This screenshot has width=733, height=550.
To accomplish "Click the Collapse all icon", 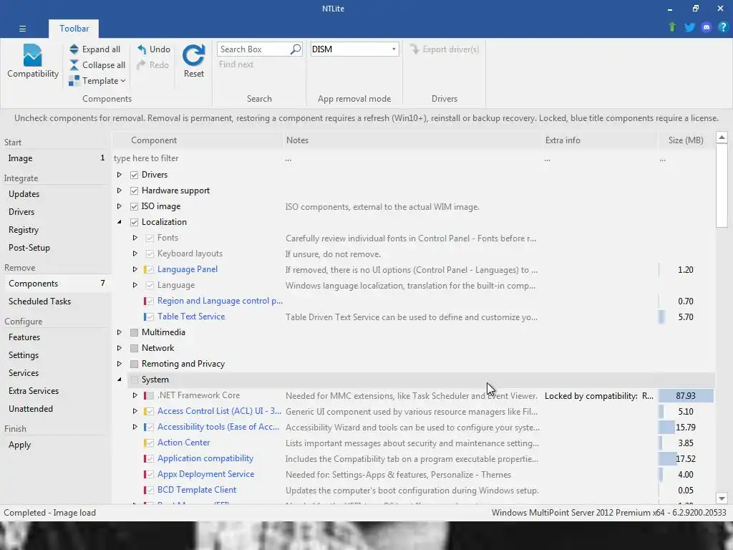I will tap(74, 65).
